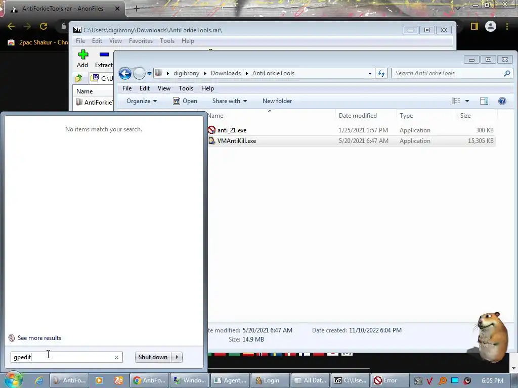Switch to the All Dat... taskbar window
This screenshot has width=518, height=388.
[x=311, y=380]
